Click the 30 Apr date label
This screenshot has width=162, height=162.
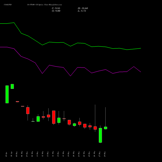click(11, 154)
